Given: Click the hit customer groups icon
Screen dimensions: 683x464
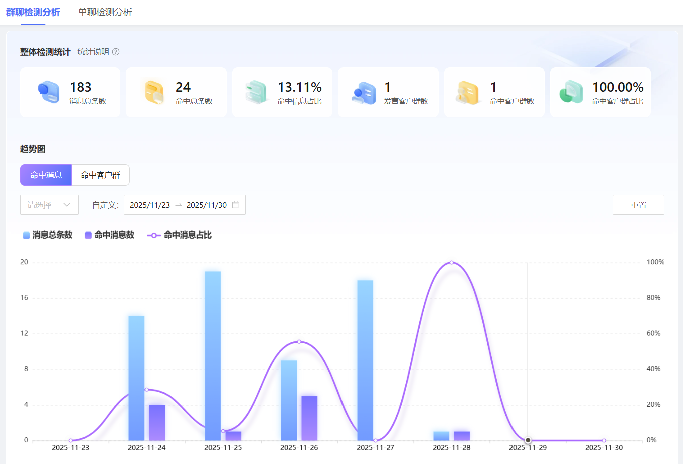Looking at the screenshot, I should point(468,93).
